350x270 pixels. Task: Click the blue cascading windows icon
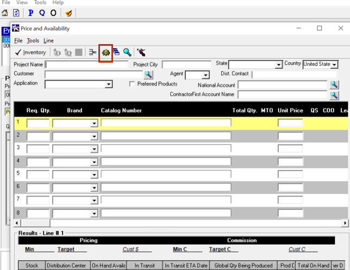pos(116,52)
